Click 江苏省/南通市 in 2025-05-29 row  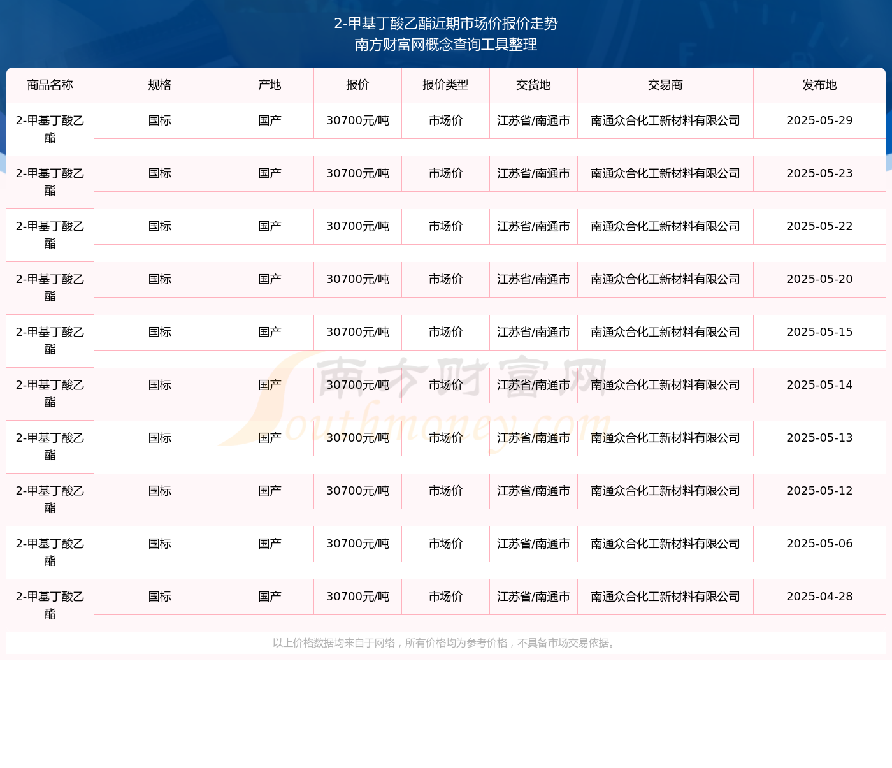point(534,120)
